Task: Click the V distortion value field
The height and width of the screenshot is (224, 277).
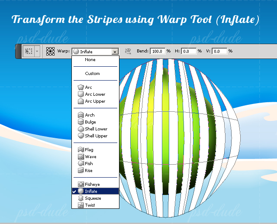Action: point(219,51)
